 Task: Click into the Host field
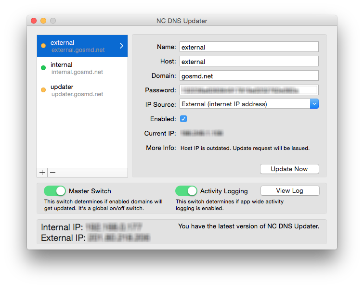pyautogui.click(x=249, y=61)
